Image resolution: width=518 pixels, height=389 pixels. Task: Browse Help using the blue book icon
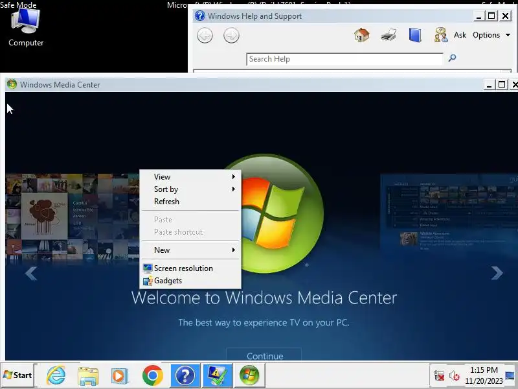tap(415, 35)
